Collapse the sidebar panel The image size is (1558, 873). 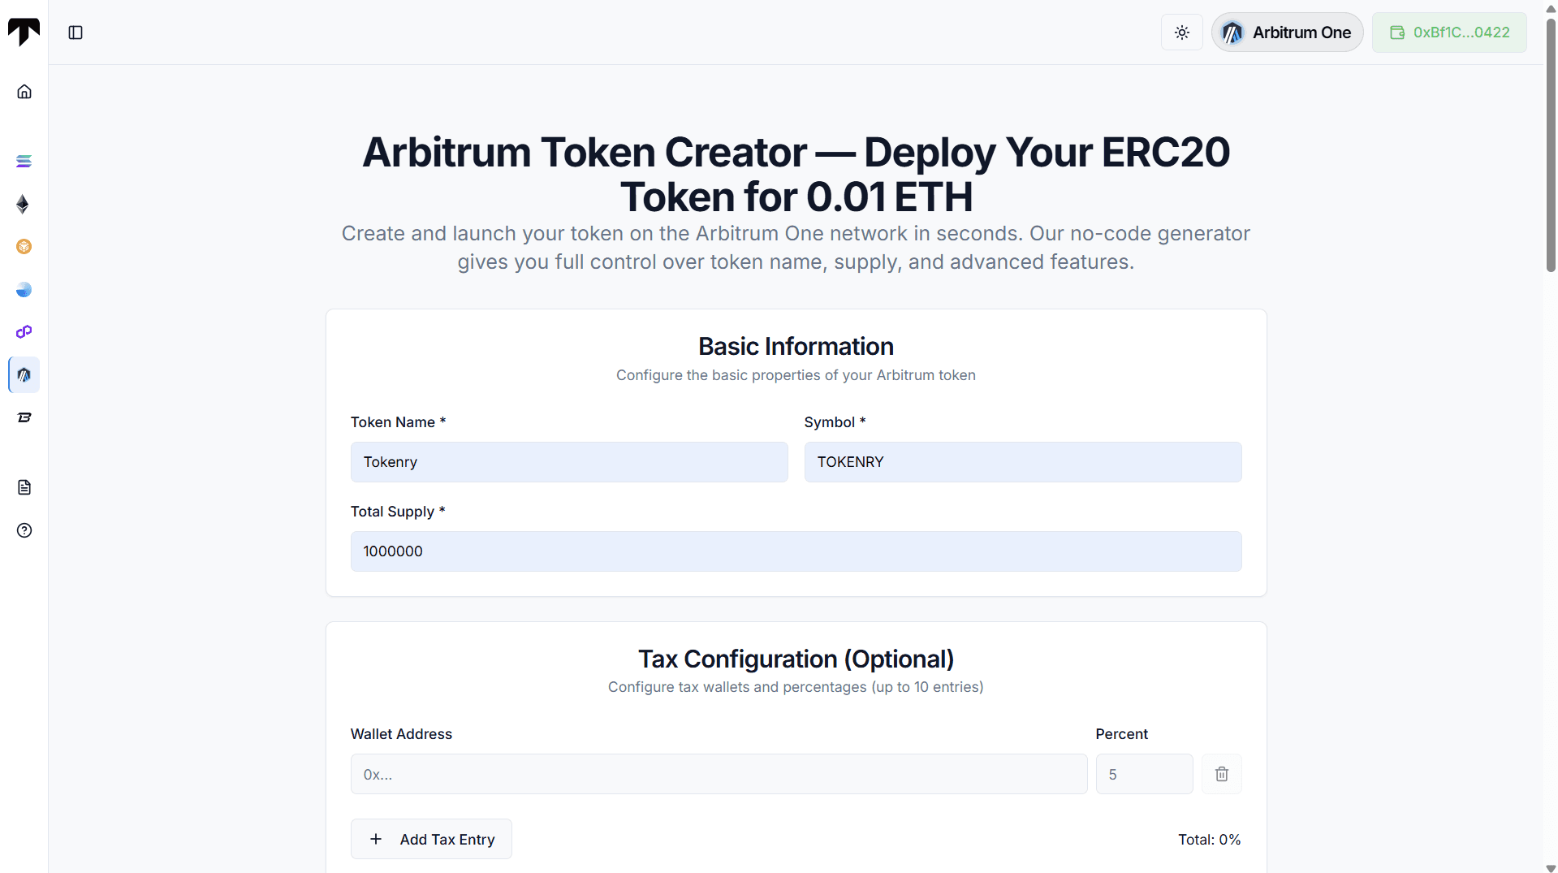coord(76,32)
